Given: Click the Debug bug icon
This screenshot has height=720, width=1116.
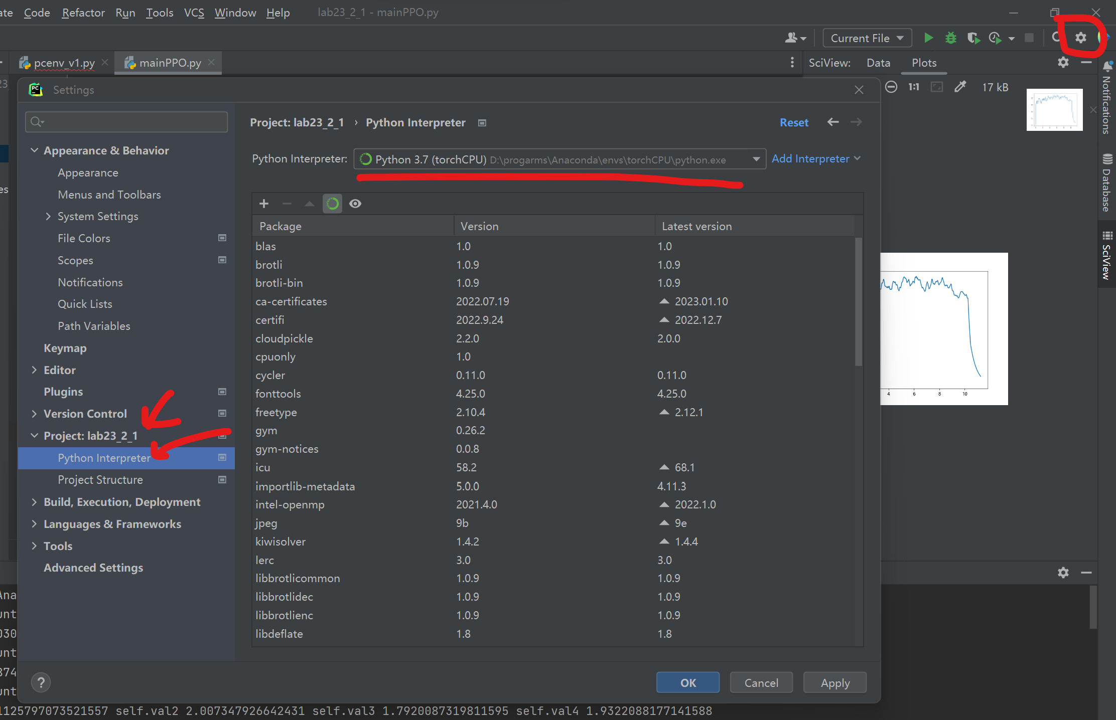Looking at the screenshot, I should pyautogui.click(x=950, y=38).
